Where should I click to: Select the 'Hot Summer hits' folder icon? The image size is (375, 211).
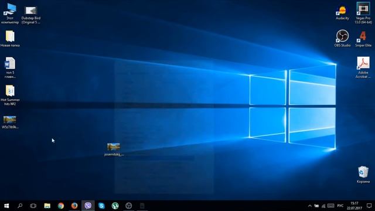click(x=10, y=95)
